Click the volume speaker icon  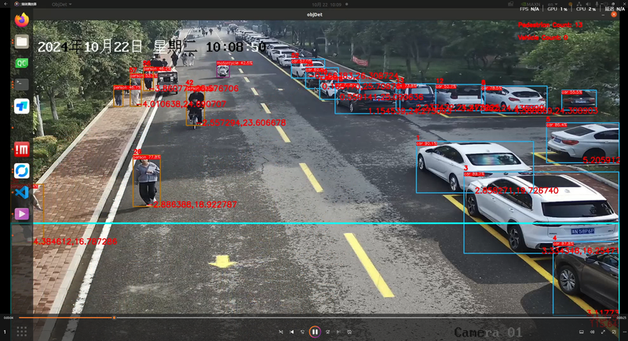pos(592,332)
